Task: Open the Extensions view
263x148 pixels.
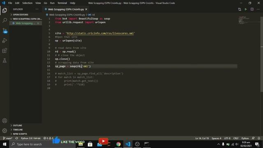Action: click(5, 51)
